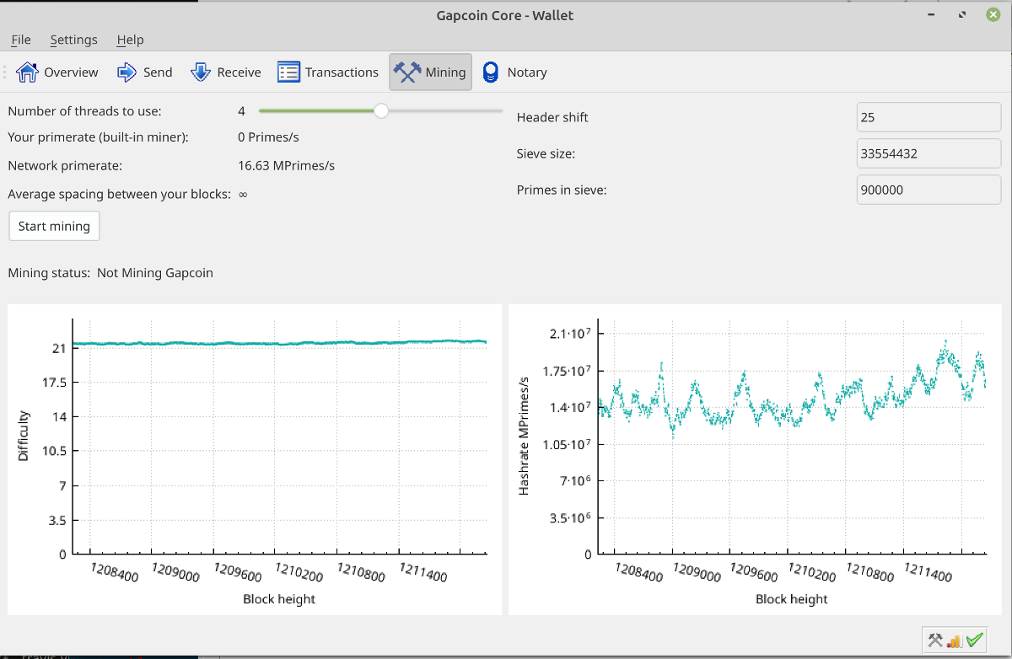Click the threads slider handle

click(381, 111)
